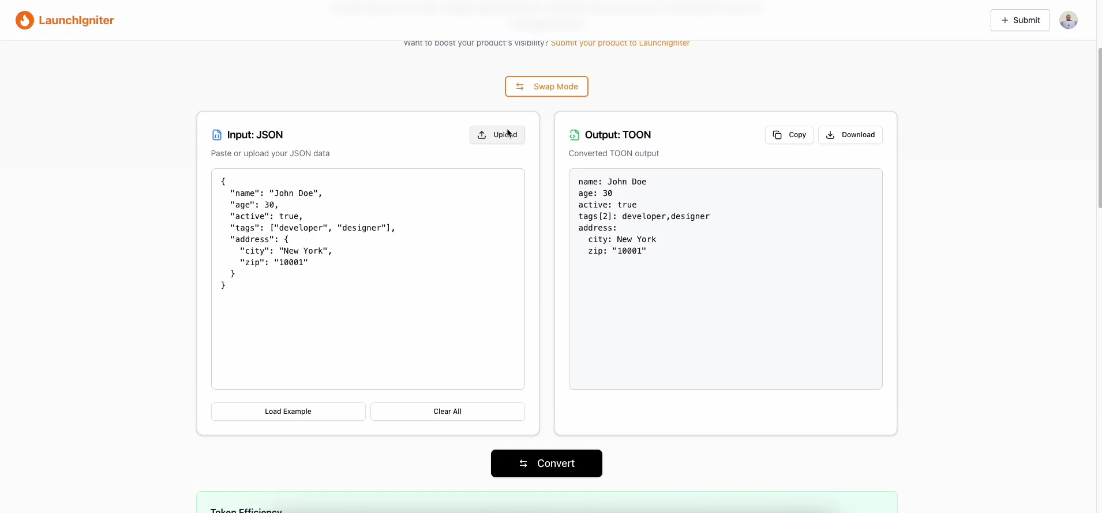Follow the Submit your product to LaunchIgniter link
Screen dimensions: 1102x513
pyautogui.click(x=620, y=43)
